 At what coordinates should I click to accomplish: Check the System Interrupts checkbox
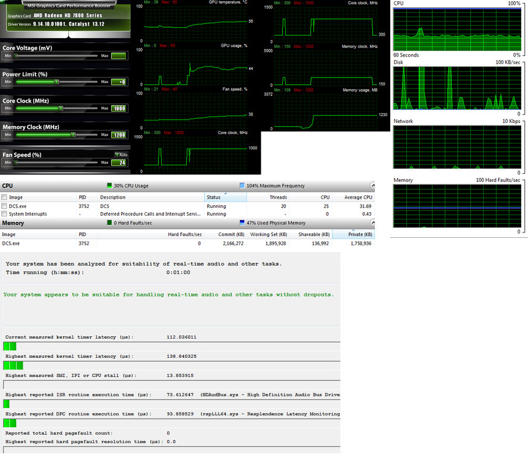point(4,213)
